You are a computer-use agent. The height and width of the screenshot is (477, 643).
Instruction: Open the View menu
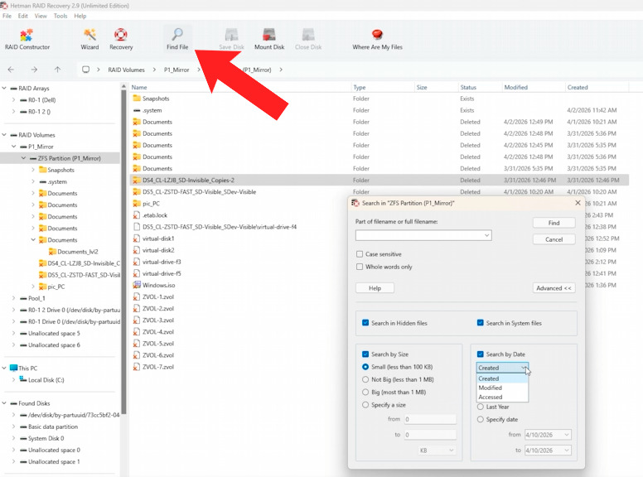coord(41,16)
